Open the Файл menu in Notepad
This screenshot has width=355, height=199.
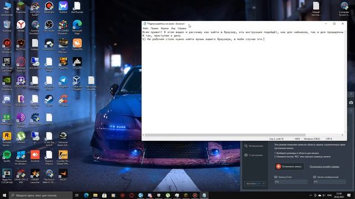click(x=145, y=28)
